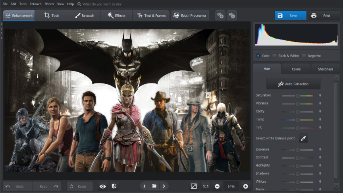Image resolution: width=343 pixels, height=193 pixels.
Task: Click the Tint slider handle
Action: pyautogui.click(x=297, y=128)
